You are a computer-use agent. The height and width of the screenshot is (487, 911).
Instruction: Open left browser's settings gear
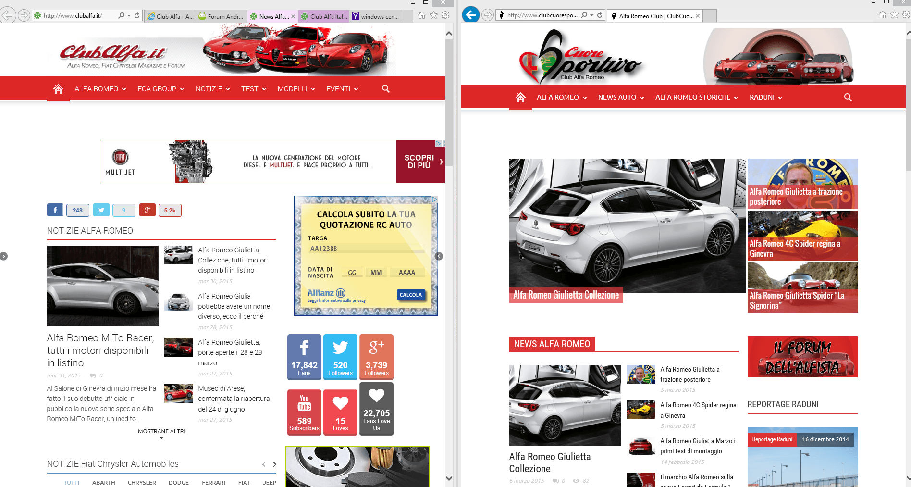click(x=445, y=15)
